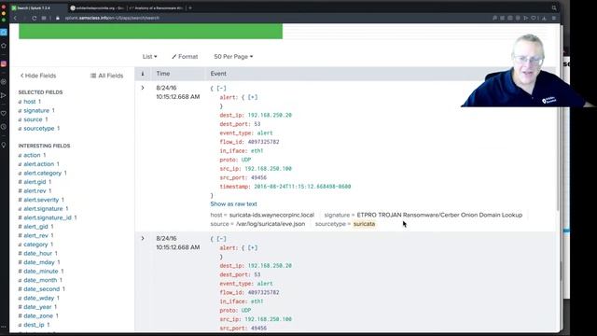Reload the Splunk page
Viewport: 597px width, 336px height.
[x=35, y=18]
